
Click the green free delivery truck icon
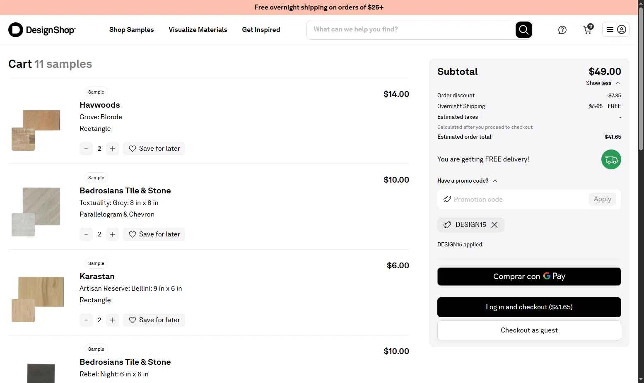coord(611,159)
